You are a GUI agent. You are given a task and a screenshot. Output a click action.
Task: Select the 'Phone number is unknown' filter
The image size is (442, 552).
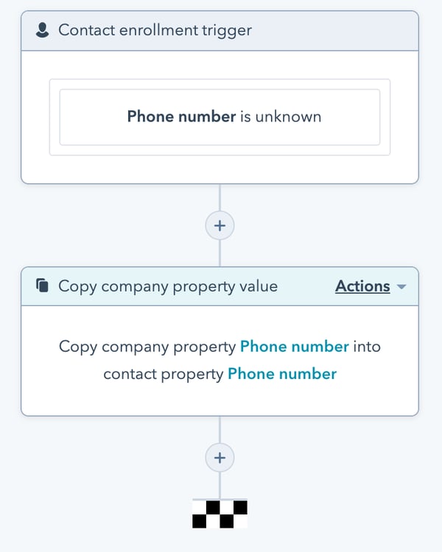(220, 117)
